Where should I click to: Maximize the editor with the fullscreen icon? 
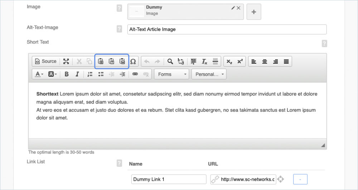pos(66,61)
